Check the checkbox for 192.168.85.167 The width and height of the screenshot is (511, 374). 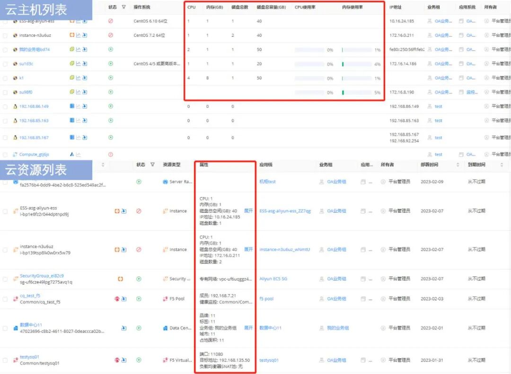[5, 138]
